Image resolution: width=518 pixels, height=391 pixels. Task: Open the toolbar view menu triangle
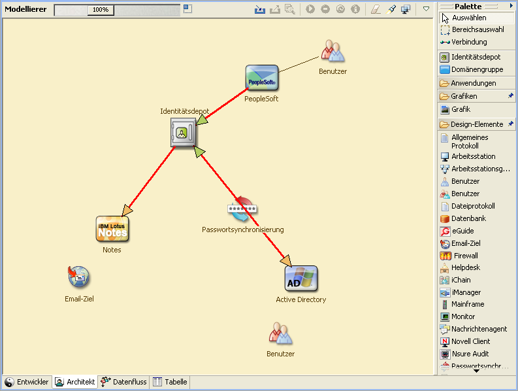coord(426,9)
